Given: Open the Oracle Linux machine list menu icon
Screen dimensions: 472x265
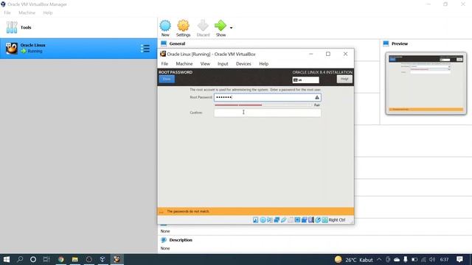Looking at the screenshot, I should (x=145, y=49).
